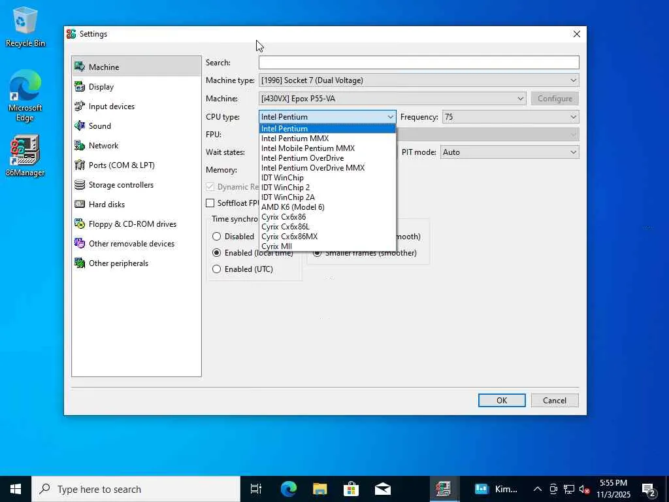Choose IDT WinChip 2 option
The height and width of the screenshot is (502, 669).
pyautogui.click(x=327, y=188)
